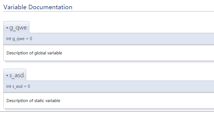Image resolution: width=214 pixels, height=115 pixels.
Task: Click the equals sign in g_qwe declaration
Action: 27,39
